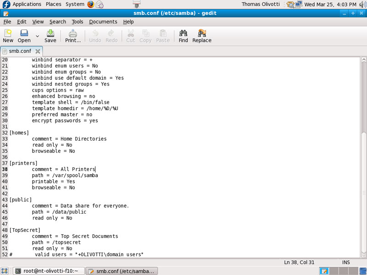Viewport: 367px width, 275px height.
Task: Open the Edit menu
Action: (x=22, y=22)
